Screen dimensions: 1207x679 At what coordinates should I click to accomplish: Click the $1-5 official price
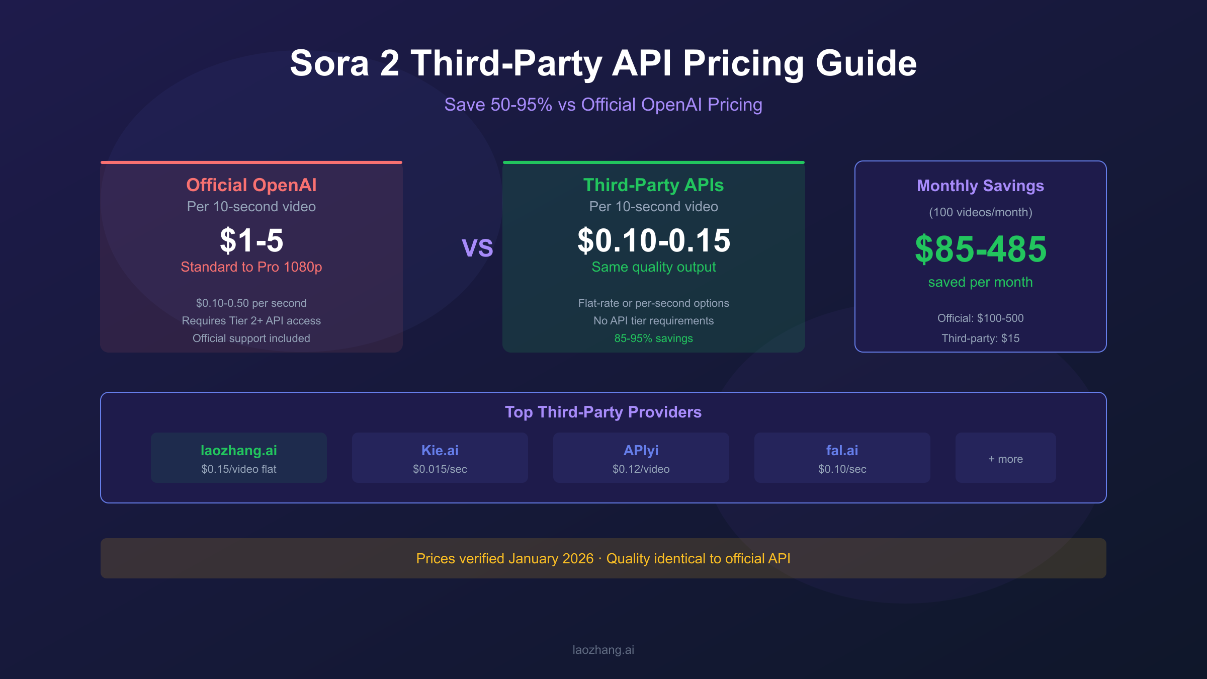251,240
